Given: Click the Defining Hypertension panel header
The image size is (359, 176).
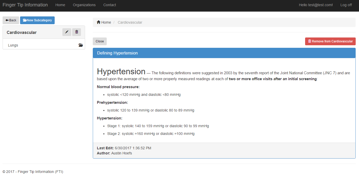Looking at the screenshot, I should [x=118, y=53].
